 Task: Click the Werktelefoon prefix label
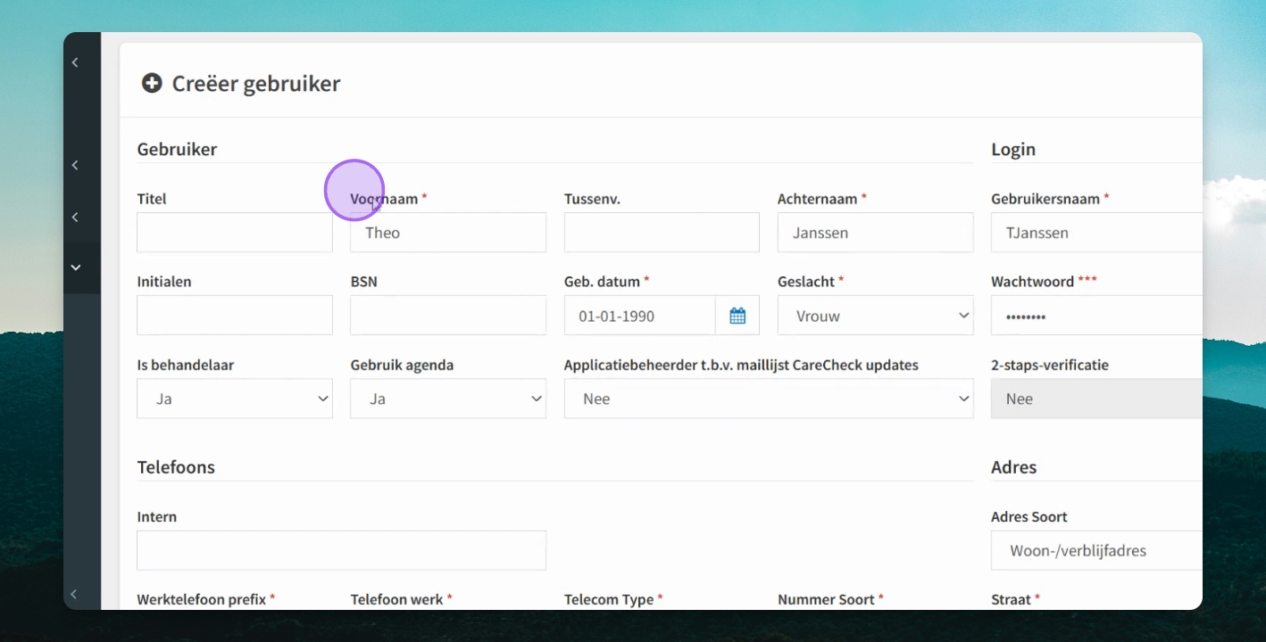coord(202,599)
